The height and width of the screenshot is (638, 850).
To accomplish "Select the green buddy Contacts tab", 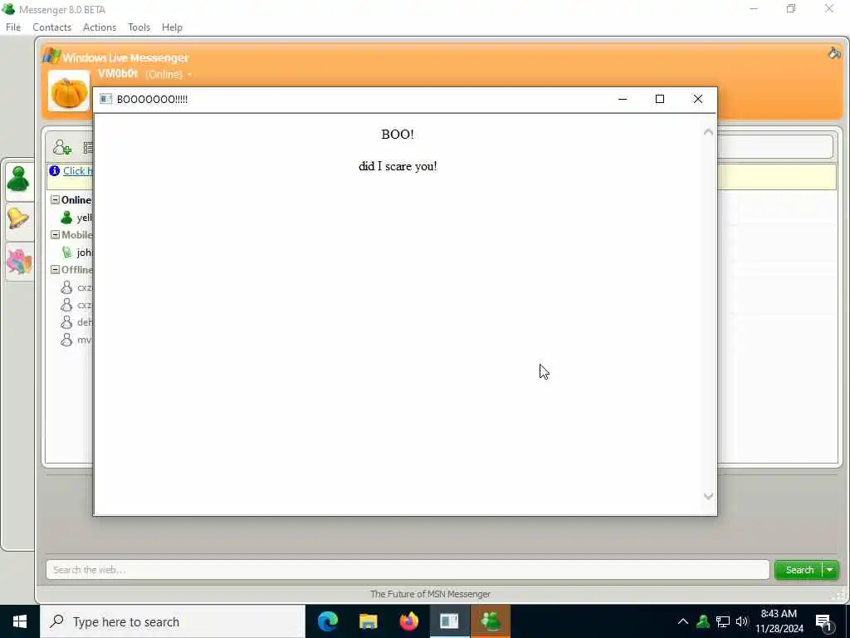I will pos(18,179).
